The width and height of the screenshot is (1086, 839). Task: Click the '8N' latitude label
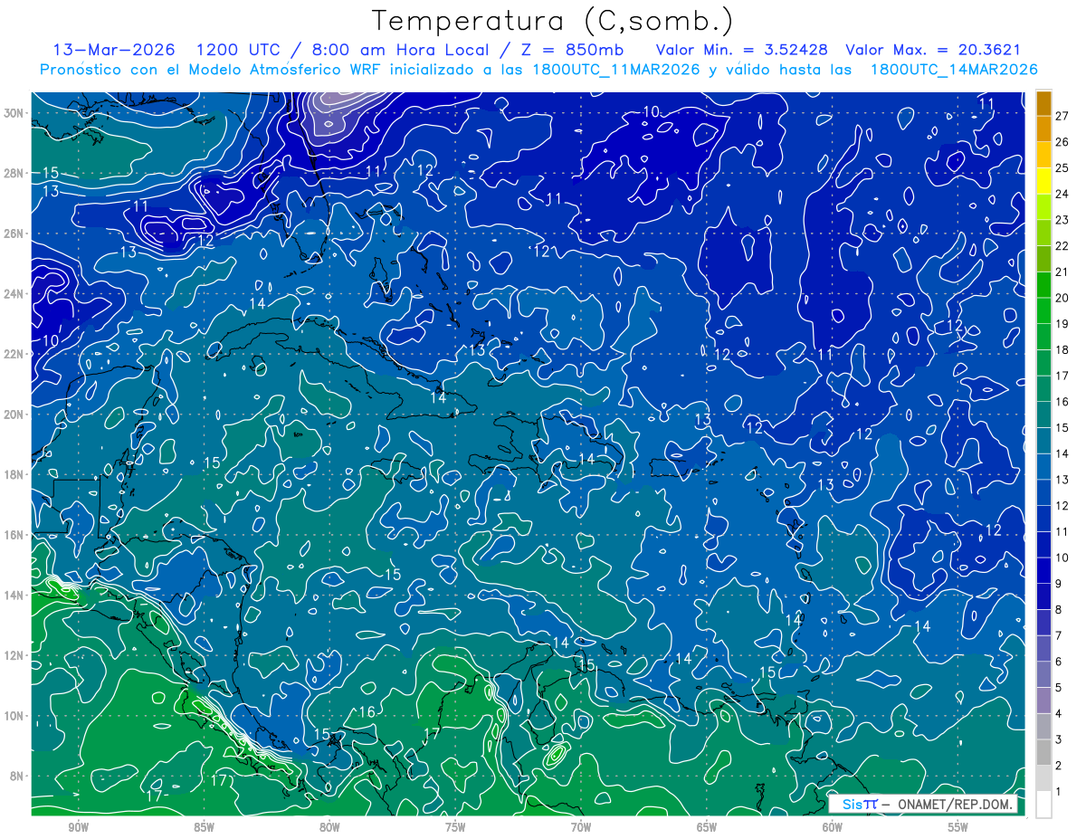tap(16, 776)
